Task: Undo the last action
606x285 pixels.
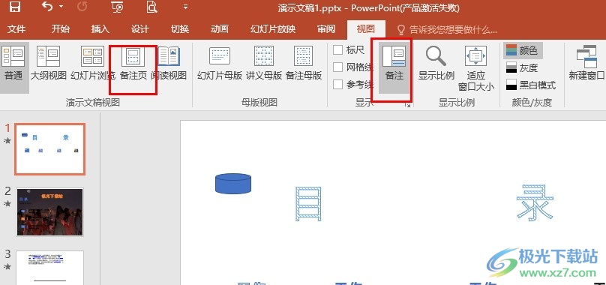Action: (46, 7)
